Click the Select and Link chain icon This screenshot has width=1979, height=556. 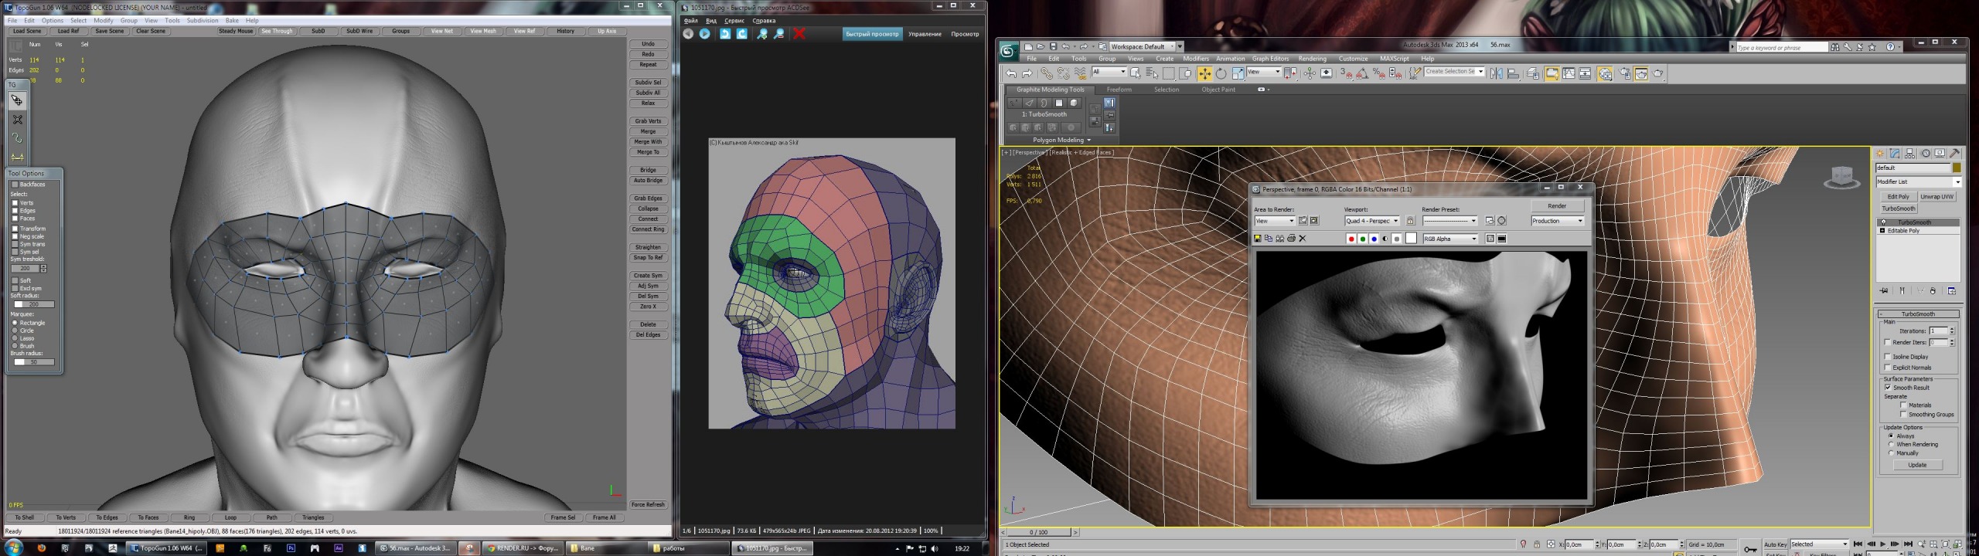1046,73
